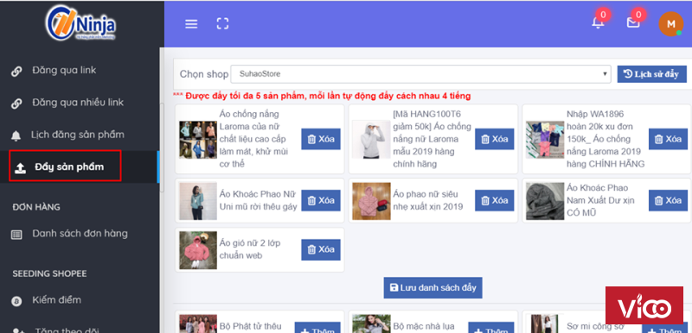This screenshot has width=692, height=333.
Task: Open the notifications bell icon
Action: click(x=598, y=22)
